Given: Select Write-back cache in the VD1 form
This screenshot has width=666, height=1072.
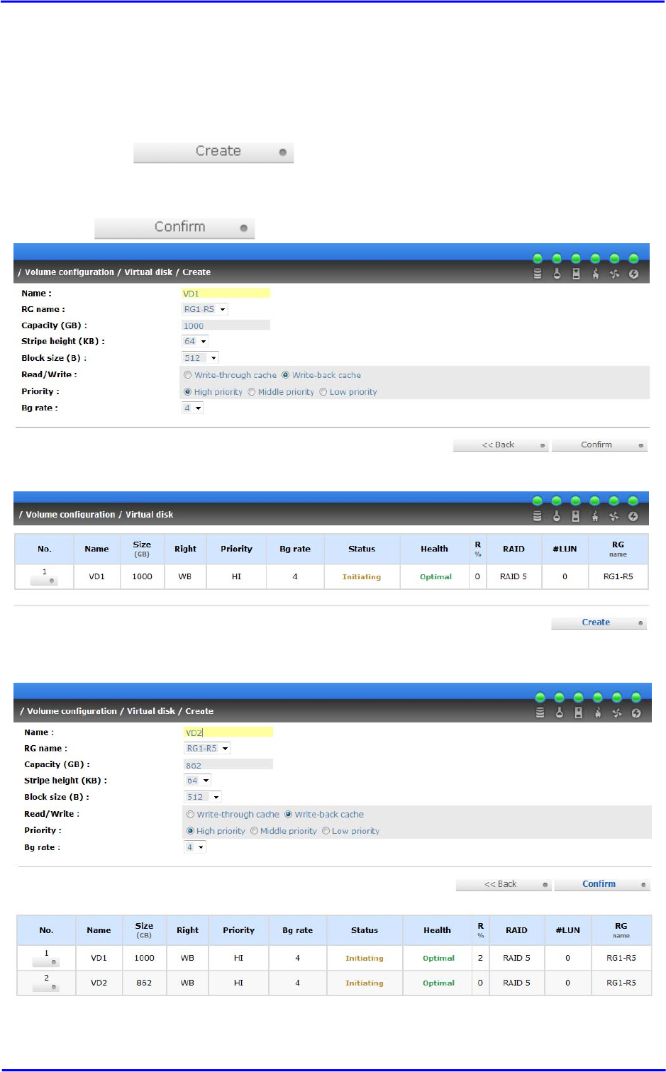Looking at the screenshot, I should tap(286, 375).
